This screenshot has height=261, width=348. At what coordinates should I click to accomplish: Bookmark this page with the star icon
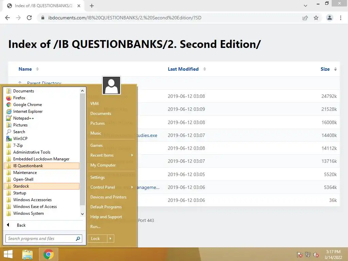pyautogui.click(x=316, y=18)
